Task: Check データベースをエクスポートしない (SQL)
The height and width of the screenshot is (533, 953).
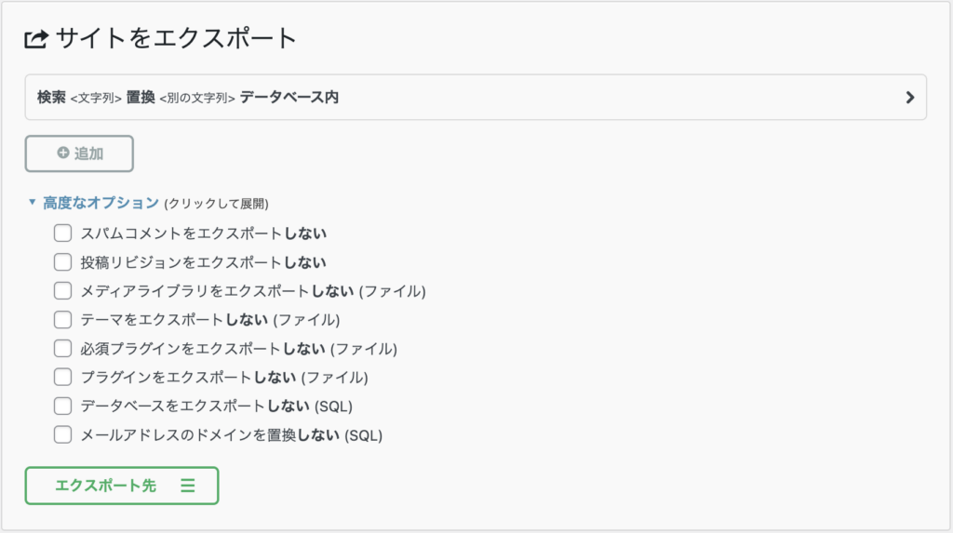Action: (x=62, y=406)
